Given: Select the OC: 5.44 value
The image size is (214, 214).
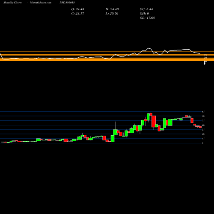Looking at the screenshot, I should coord(146,9).
